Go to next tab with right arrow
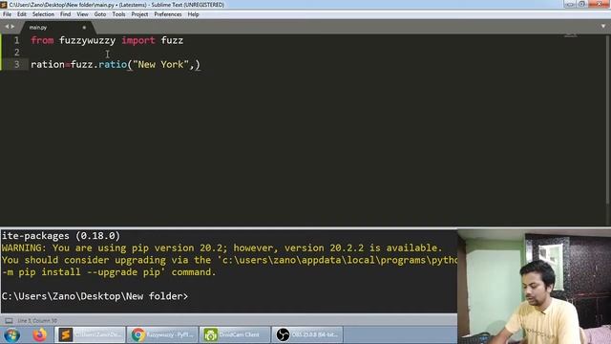 12,27
